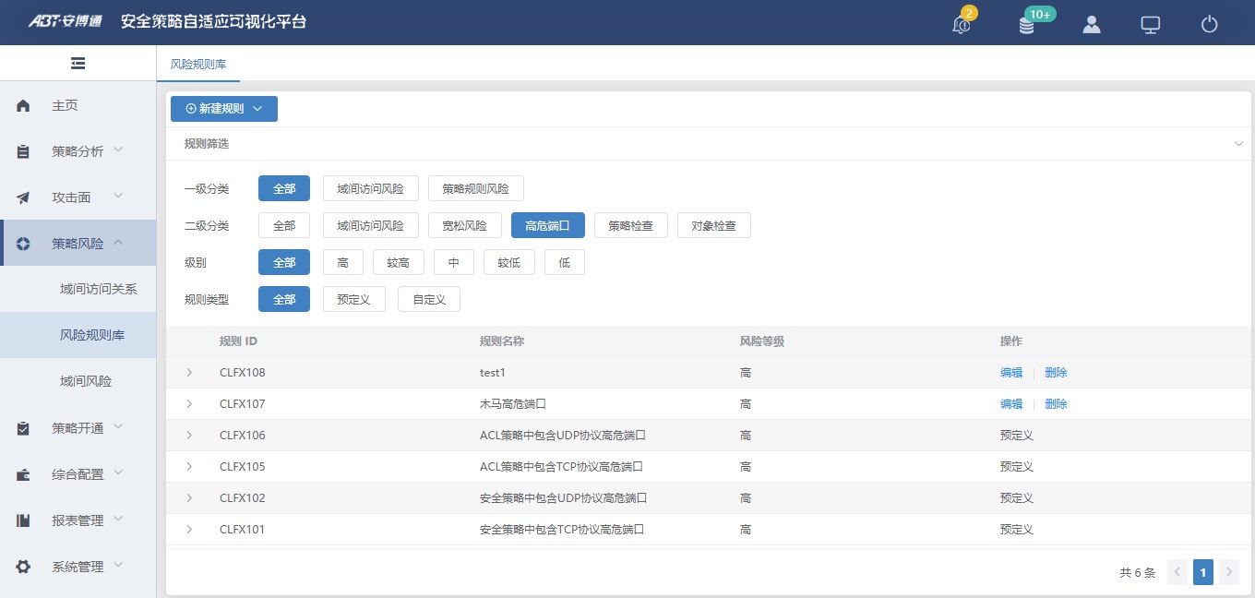Screen dimensions: 1255x598
Task: Collapse the 策略风险 sidebar menu
Action: (78, 244)
